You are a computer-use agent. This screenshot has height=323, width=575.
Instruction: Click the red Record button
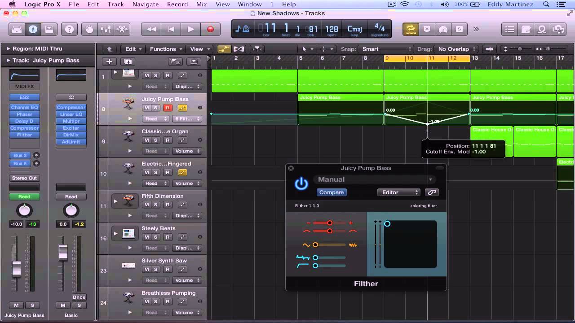[210, 29]
